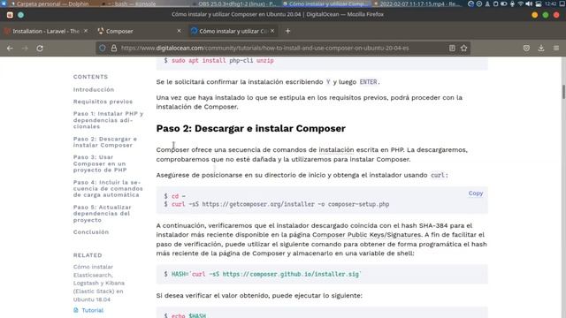Click the Firefox window menu icon in title bar
The height and width of the screenshot is (318, 566).
pyautogui.click(x=10, y=15)
